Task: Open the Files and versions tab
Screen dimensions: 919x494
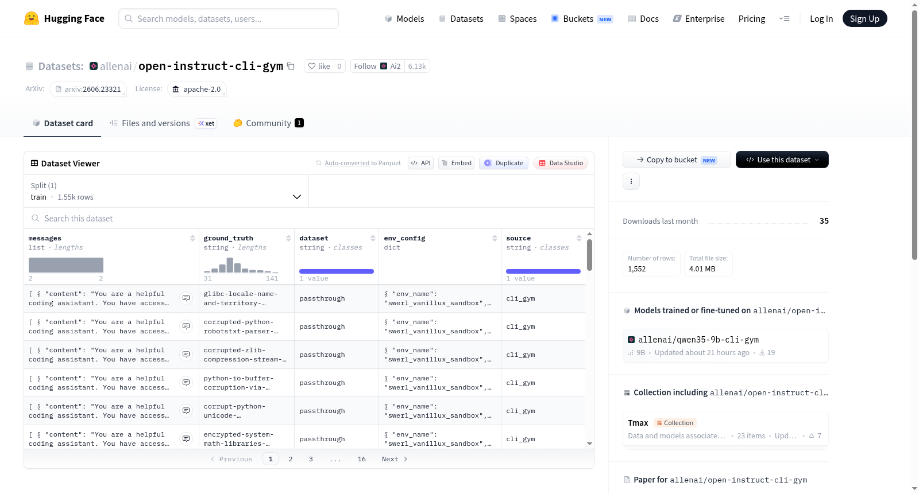Action: [163, 123]
